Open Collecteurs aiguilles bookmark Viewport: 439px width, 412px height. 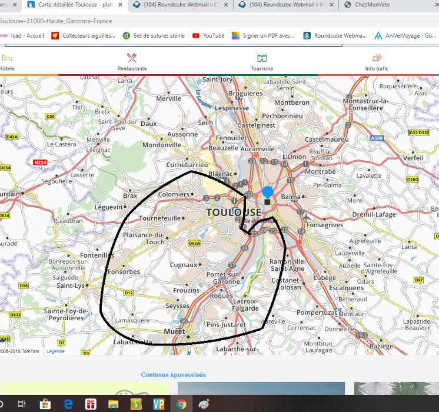83,35
